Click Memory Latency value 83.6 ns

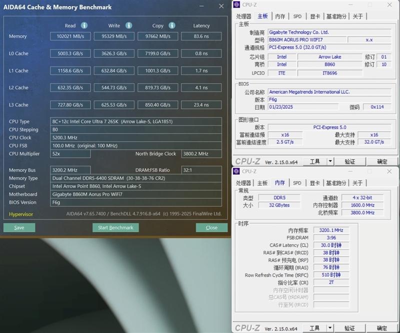click(x=201, y=36)
